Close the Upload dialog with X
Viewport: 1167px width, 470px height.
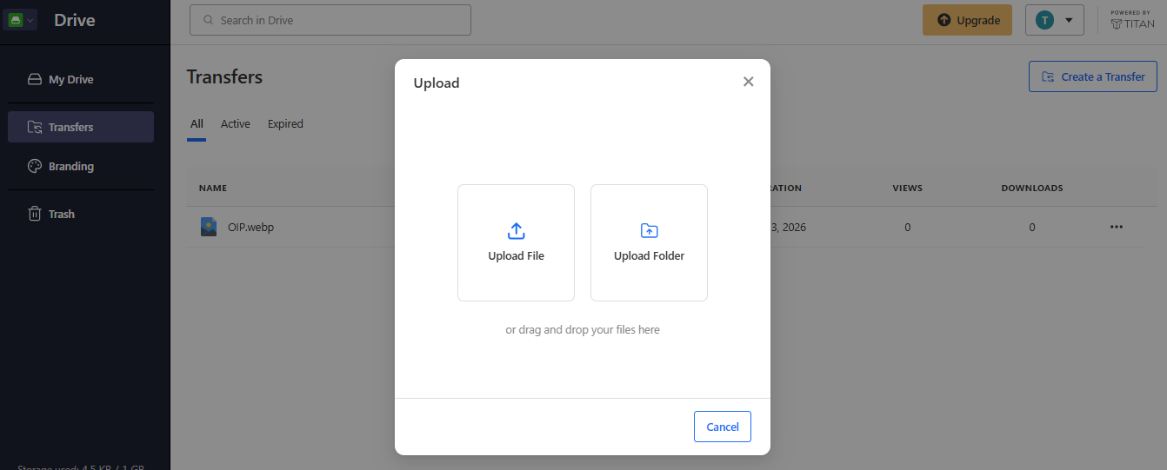coord(748,82)
